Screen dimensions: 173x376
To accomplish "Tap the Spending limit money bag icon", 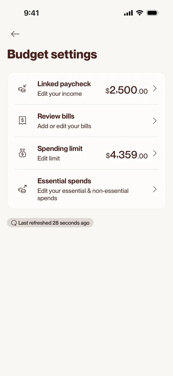I will point(22,153).
